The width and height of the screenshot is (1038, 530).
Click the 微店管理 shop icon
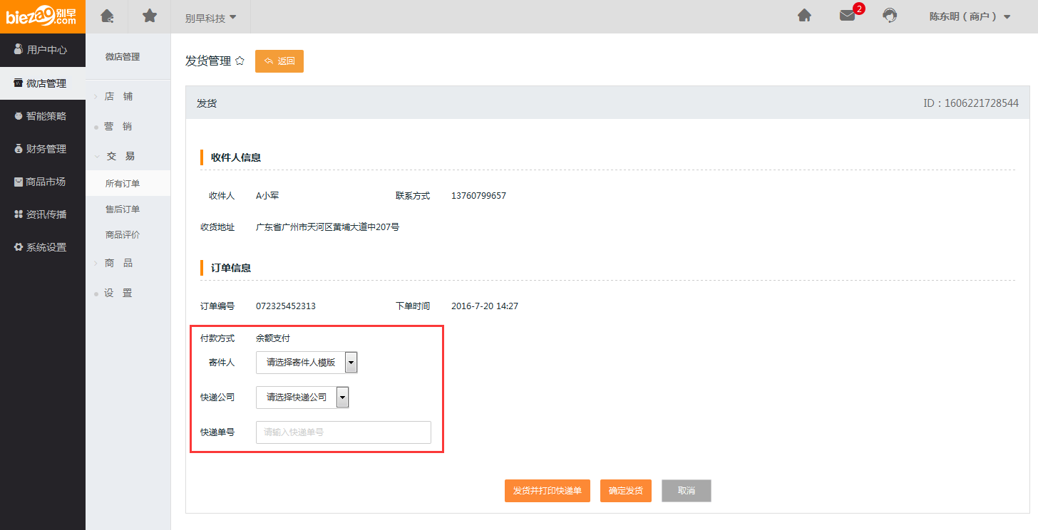(19, 83)
